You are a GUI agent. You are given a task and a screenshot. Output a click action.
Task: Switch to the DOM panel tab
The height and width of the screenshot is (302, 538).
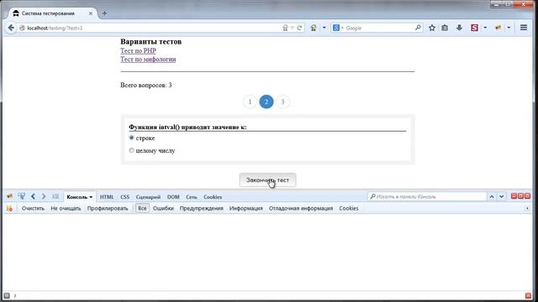tap(173, 197)
